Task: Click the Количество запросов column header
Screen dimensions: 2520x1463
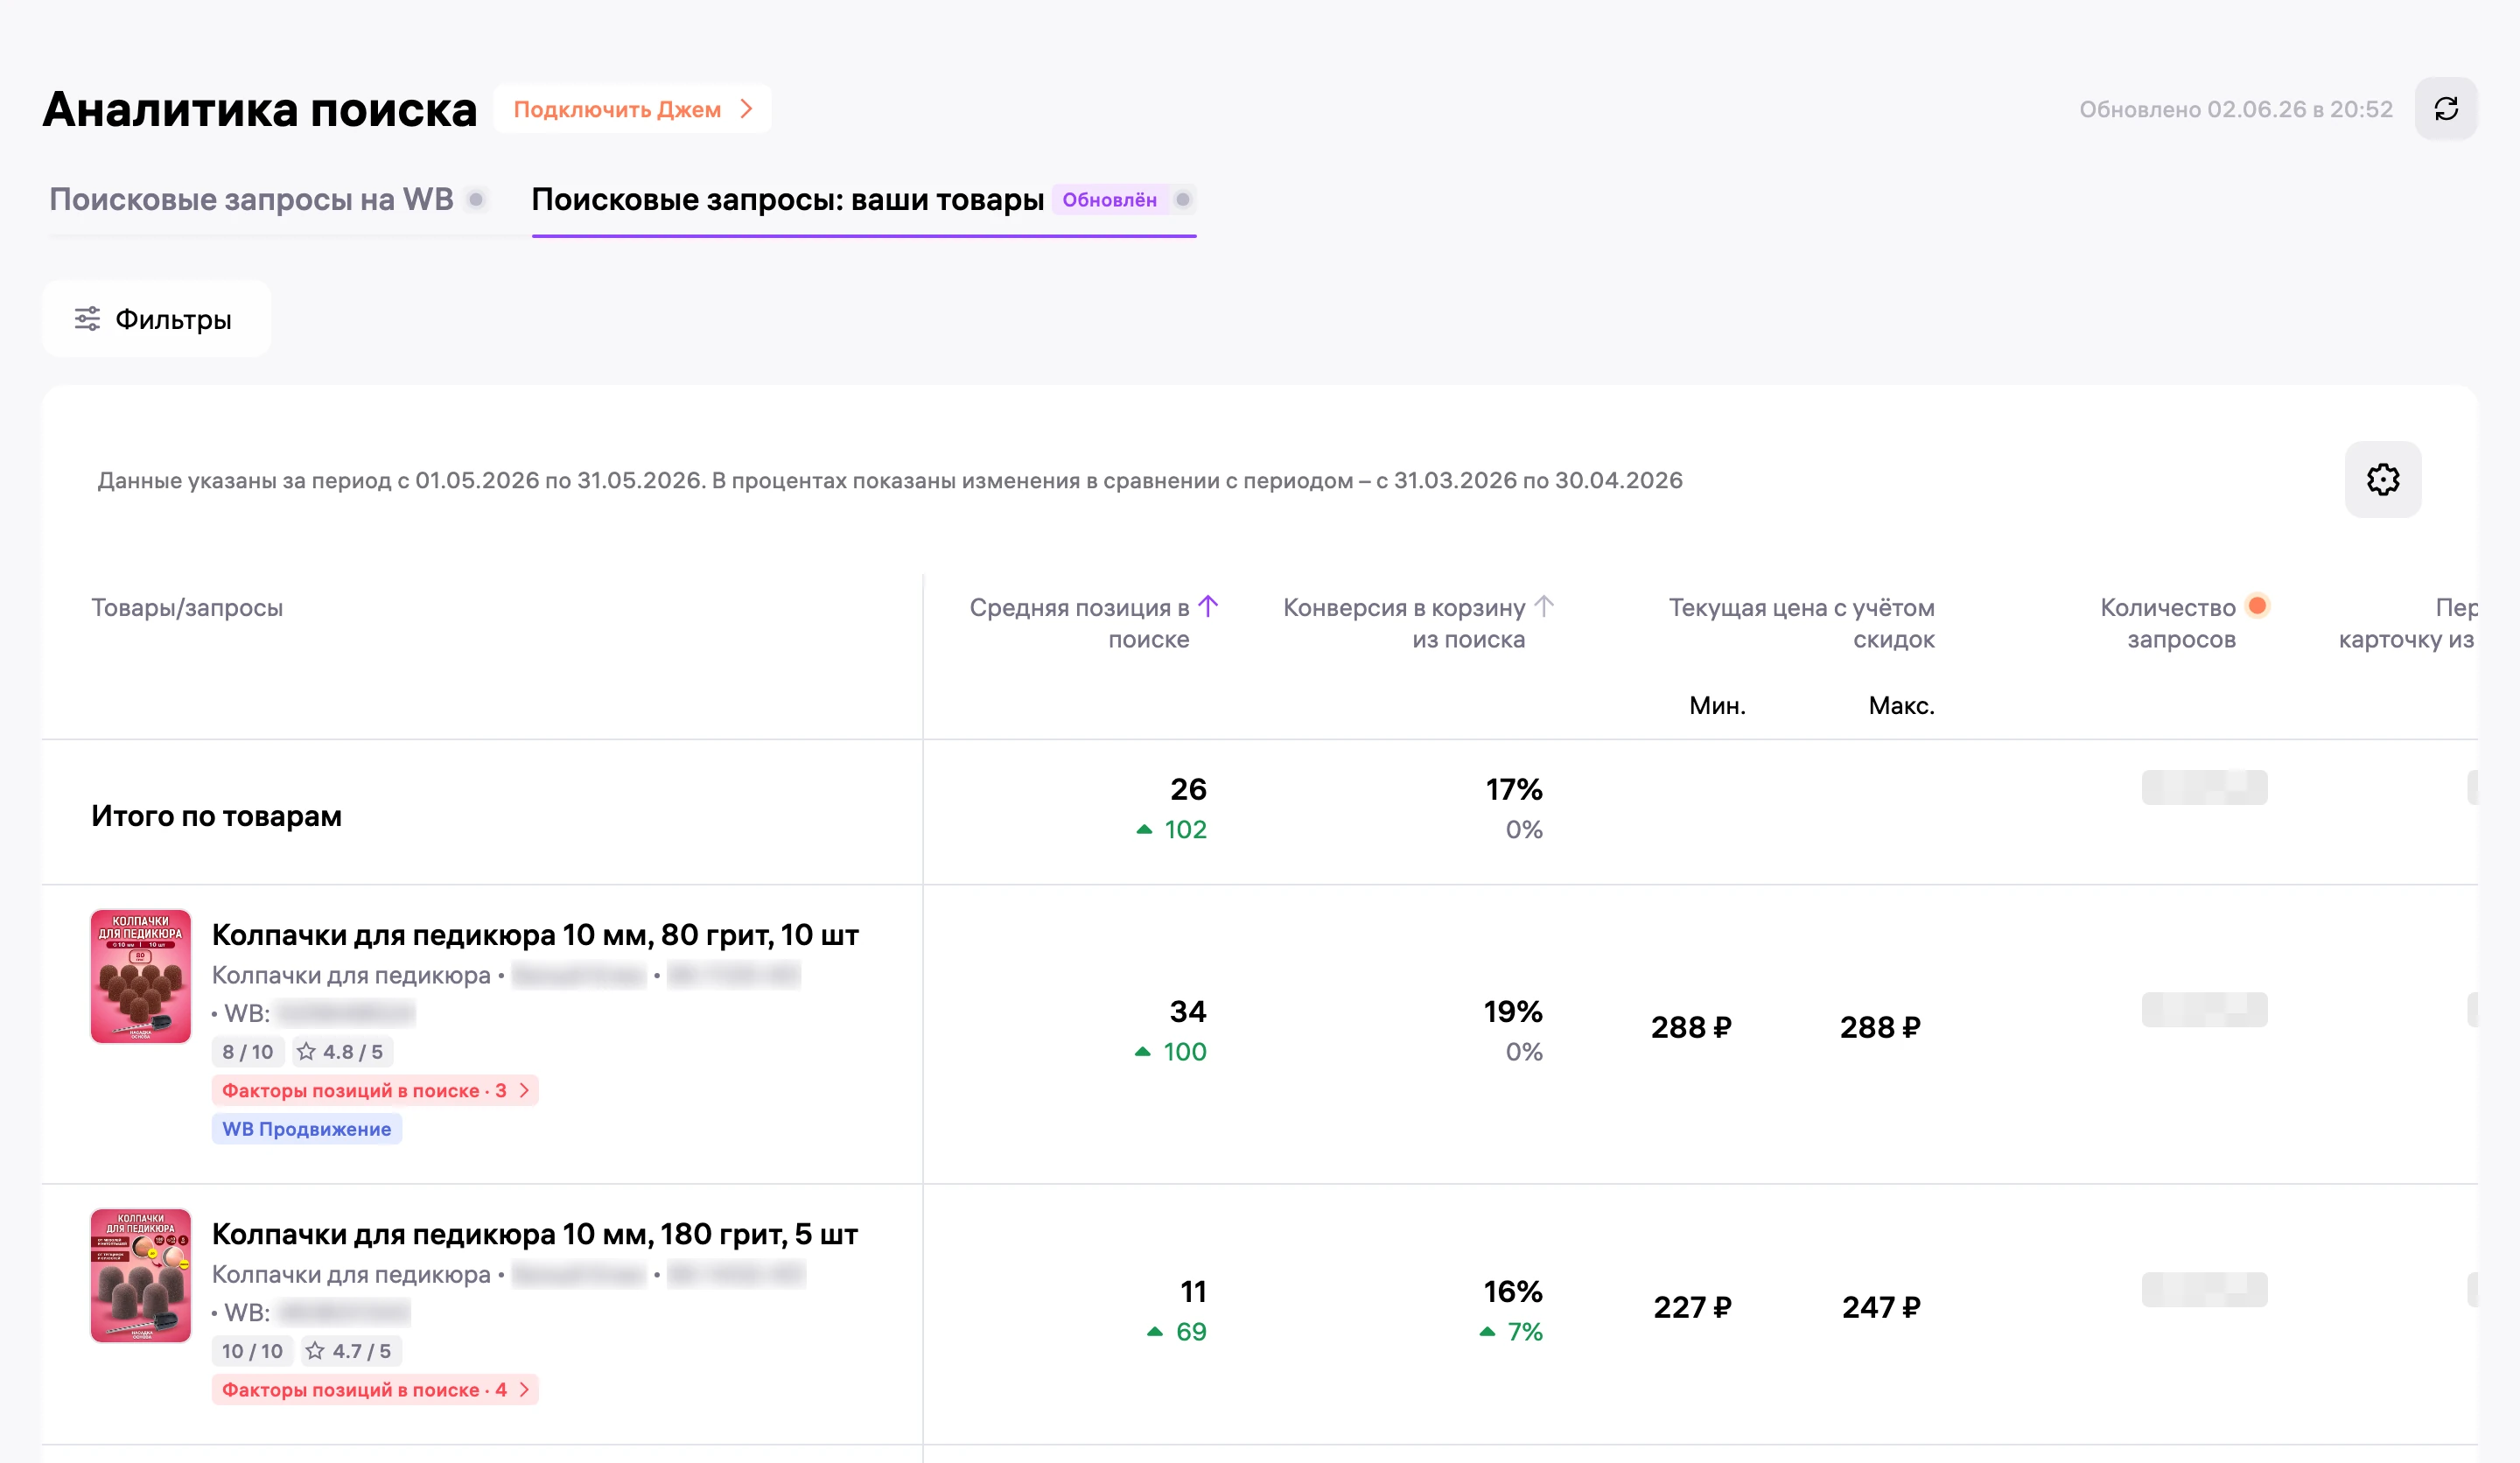Action: tap(2167, 623)
